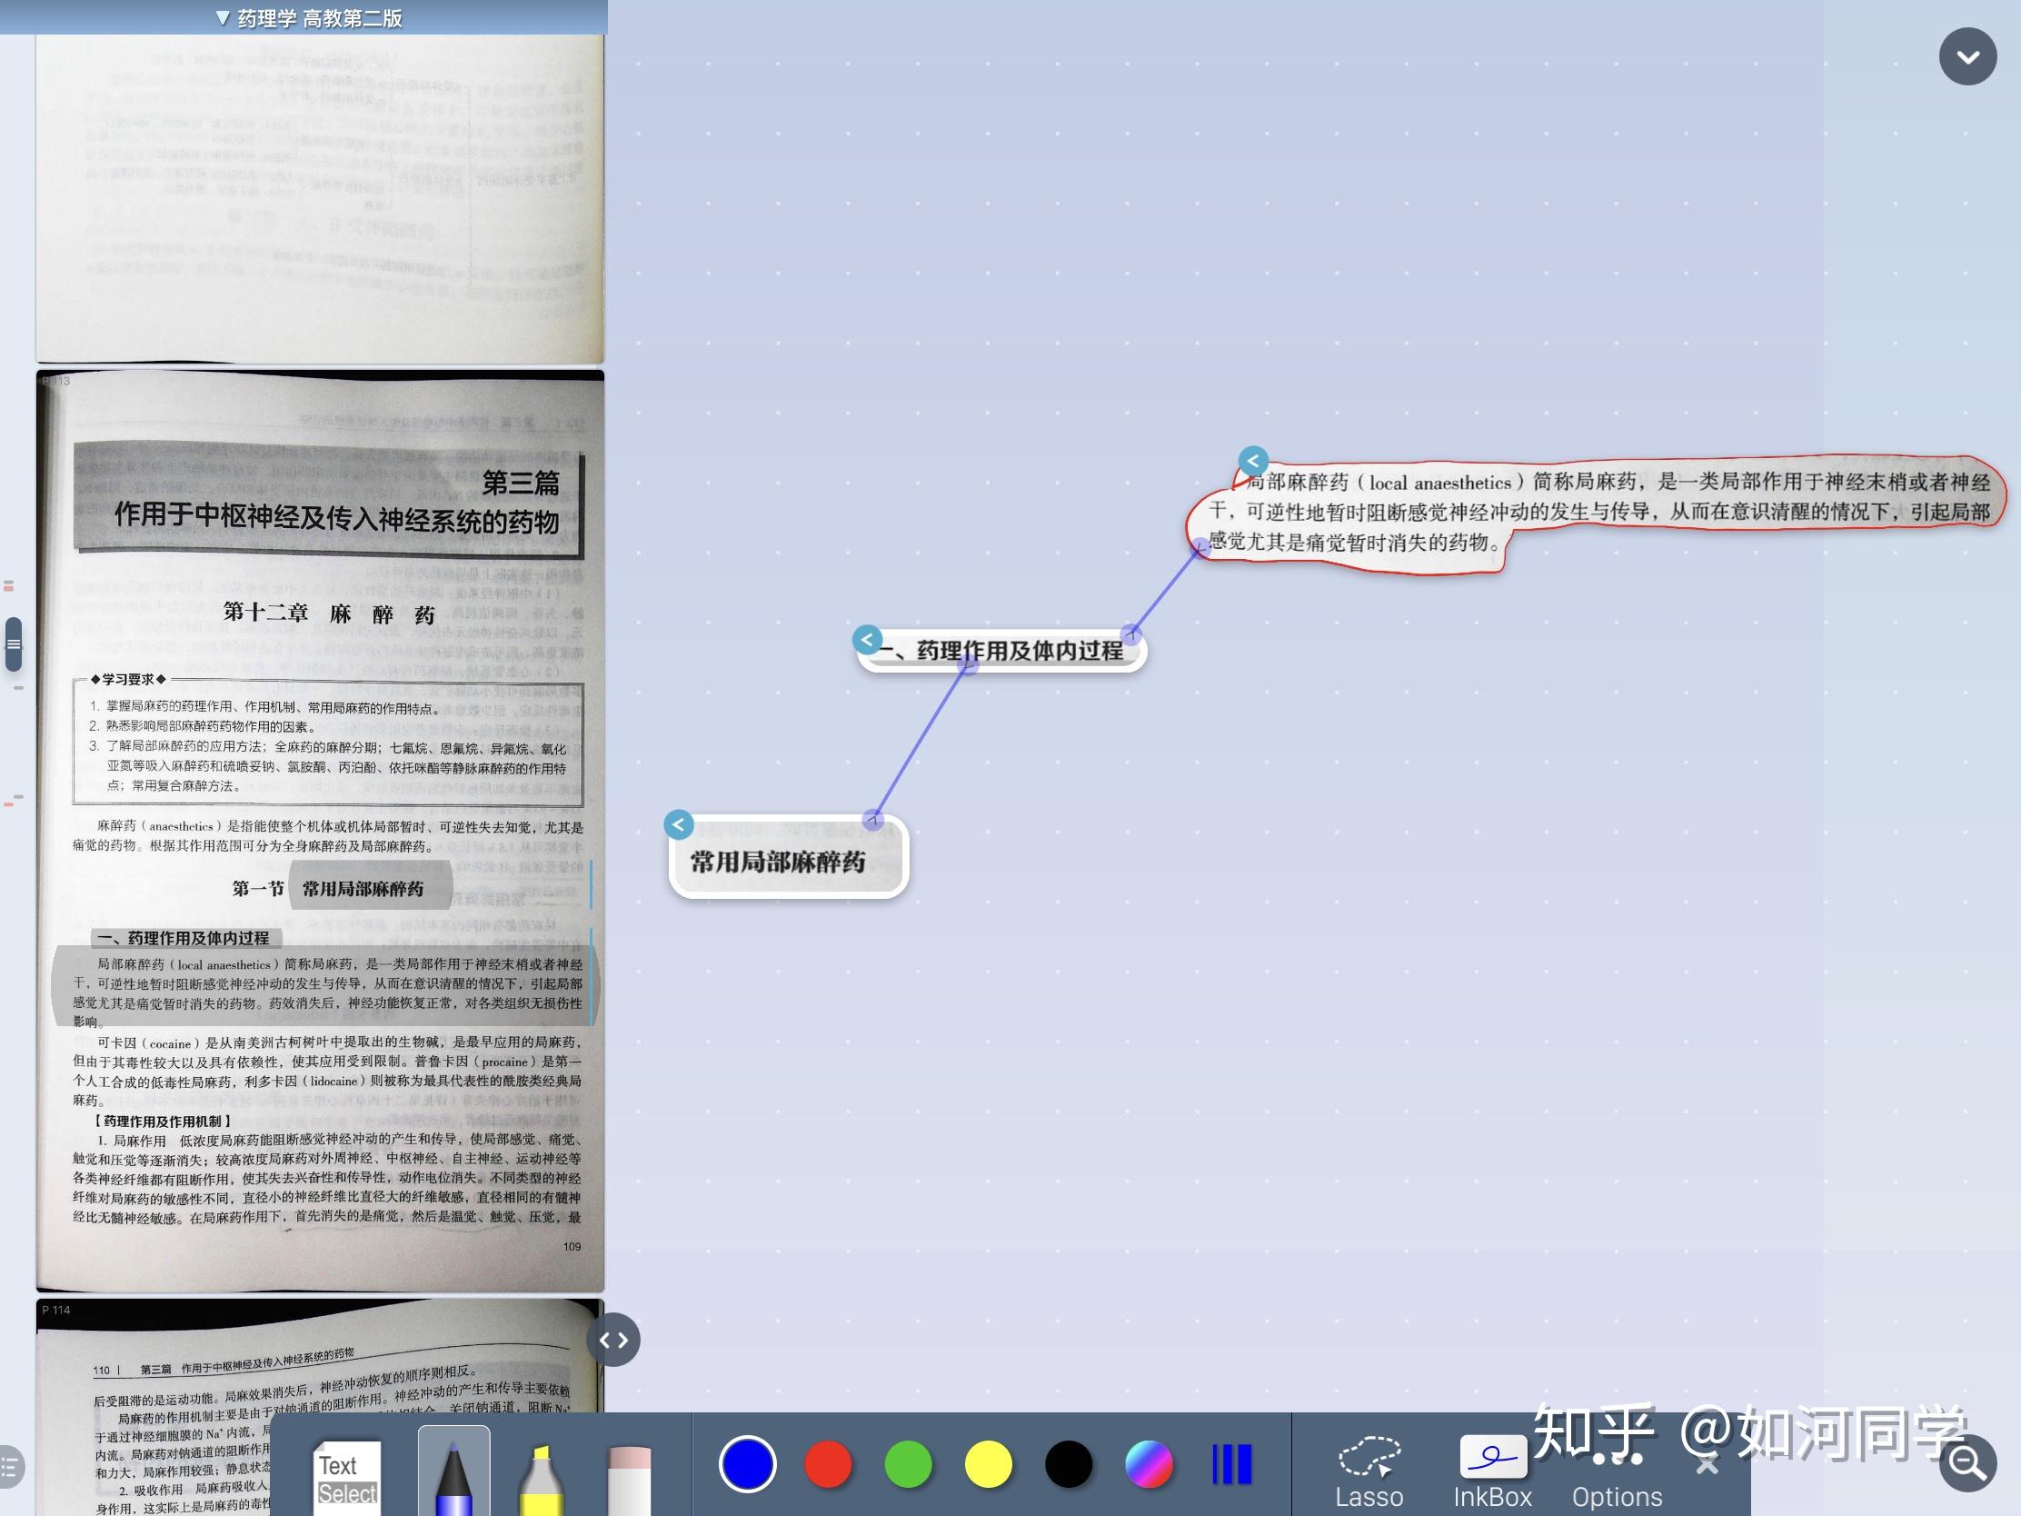
Task: Collapse the top-right chevron panel button
Action: coord(1967,56)
